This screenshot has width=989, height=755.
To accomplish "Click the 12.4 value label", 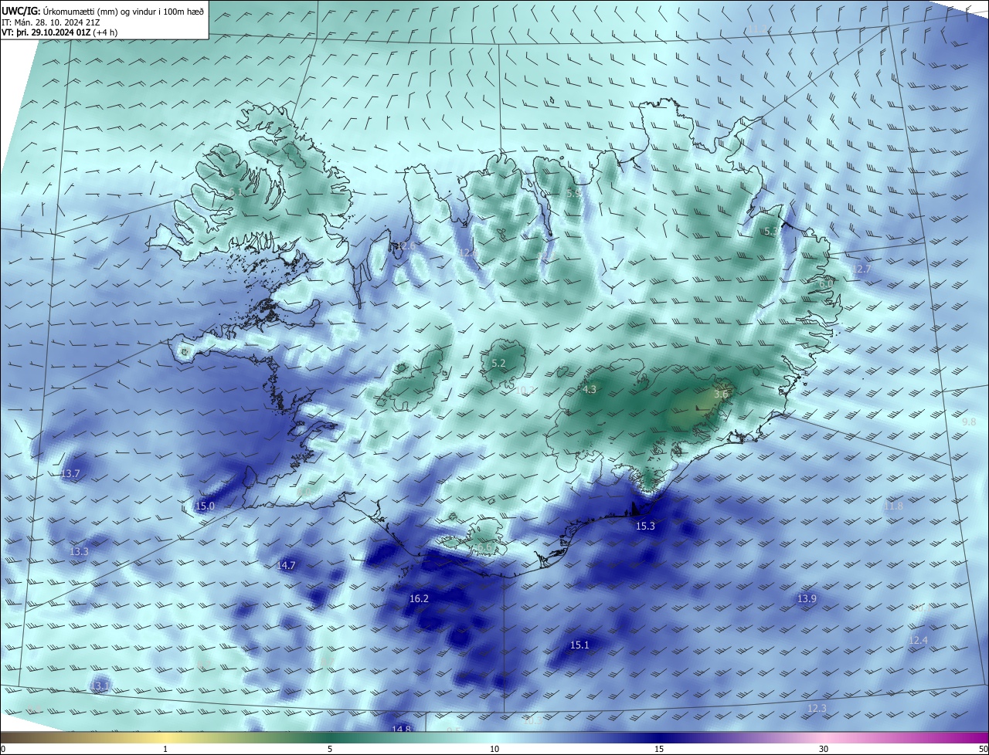I will pos(918,640).
